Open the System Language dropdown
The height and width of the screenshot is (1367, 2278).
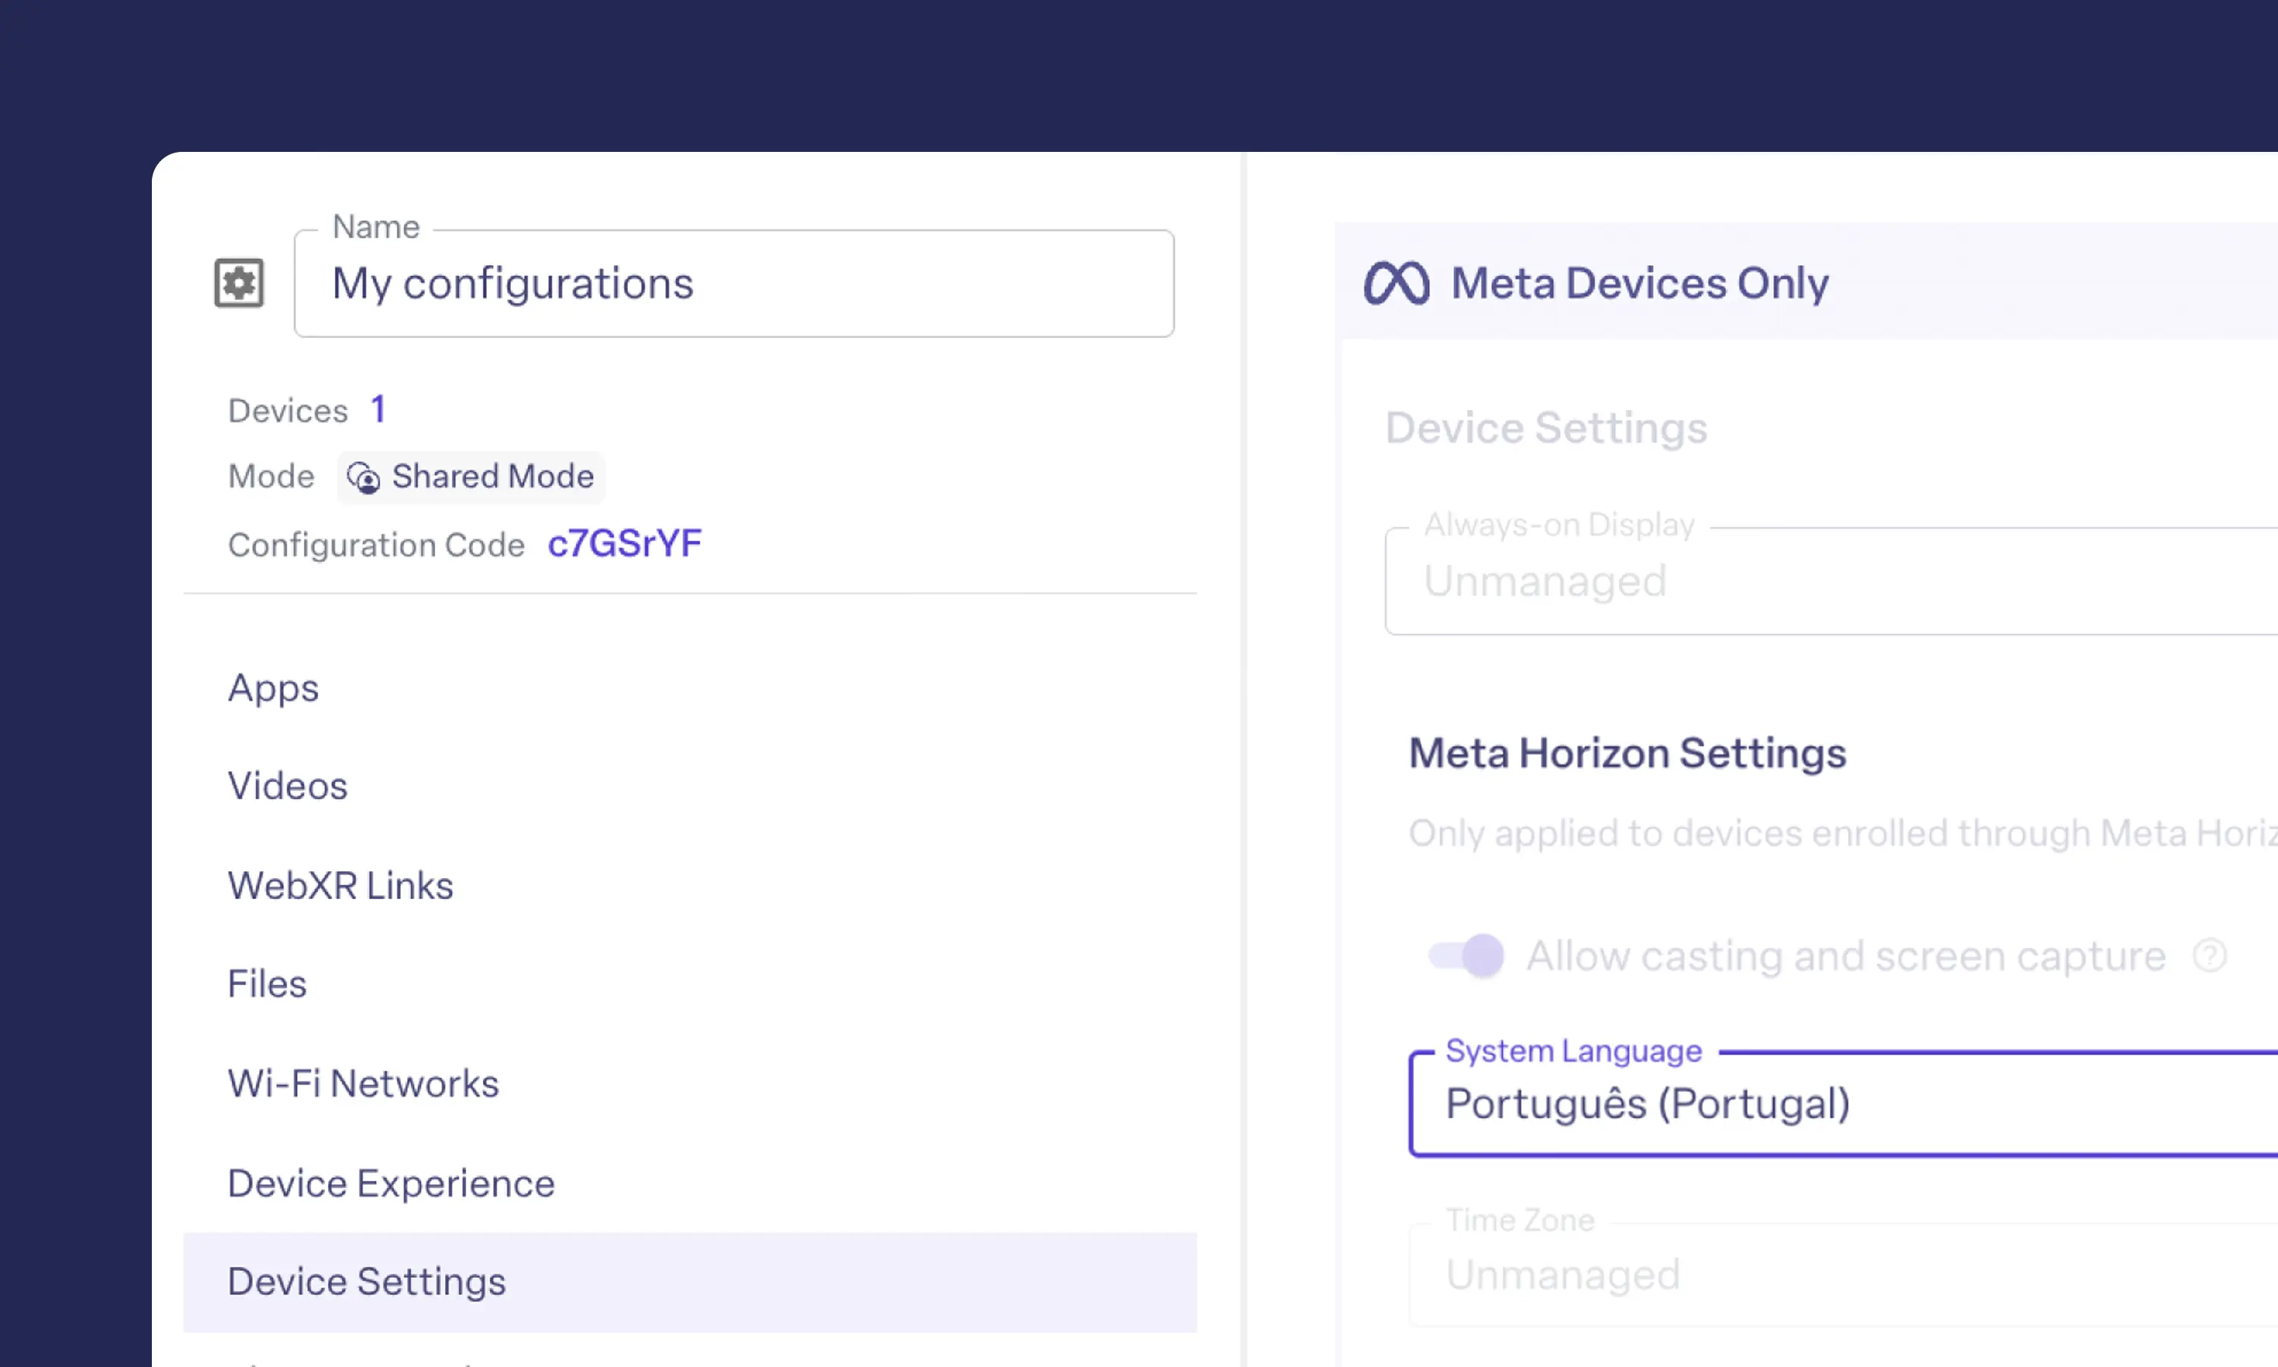tap(1844, 1103)
